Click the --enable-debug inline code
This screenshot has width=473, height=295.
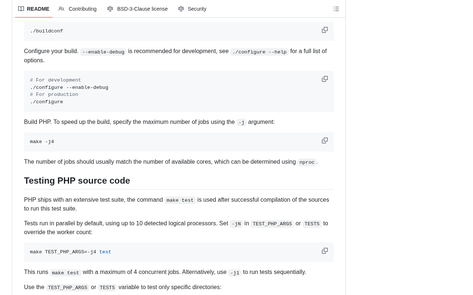coord(103,52)
